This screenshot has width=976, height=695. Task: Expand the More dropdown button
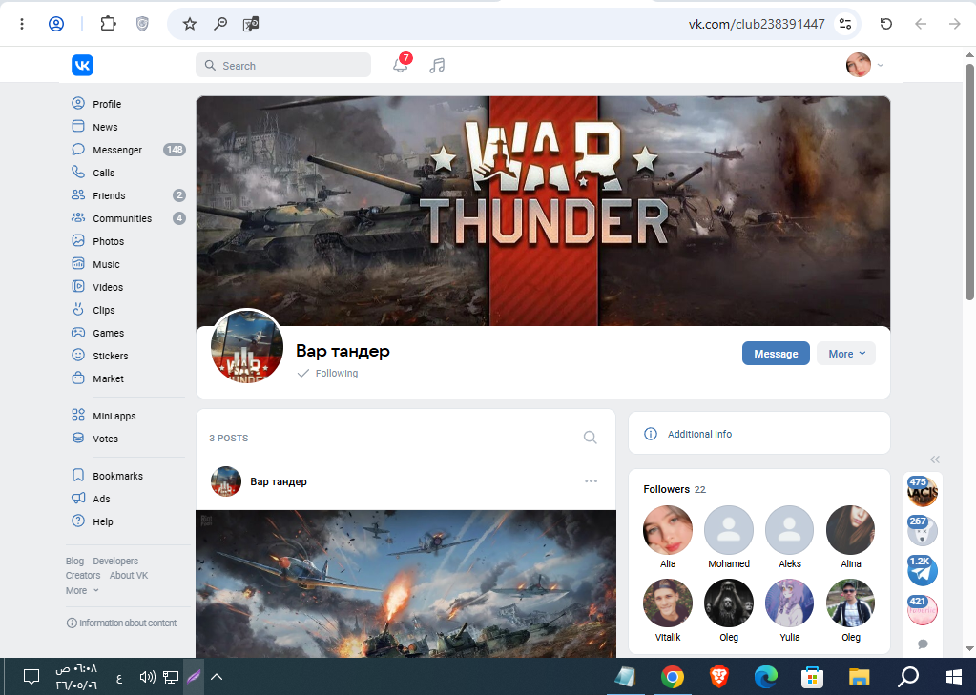point(846,354)
